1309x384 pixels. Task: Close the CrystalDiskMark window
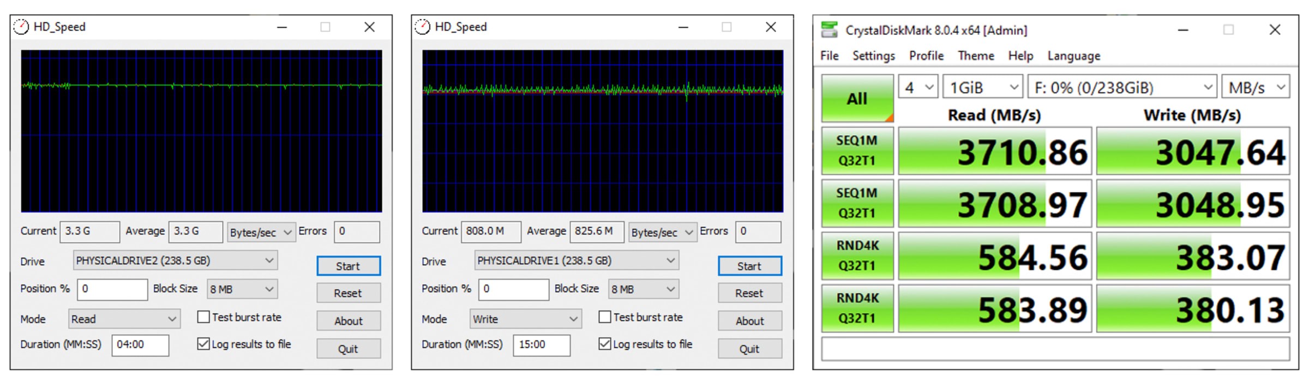tap(1275, 30)
